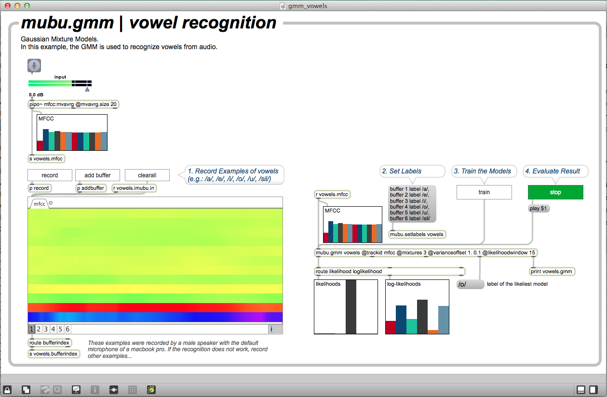
Task: Click the add buffer button
Action: click(97, 175)
